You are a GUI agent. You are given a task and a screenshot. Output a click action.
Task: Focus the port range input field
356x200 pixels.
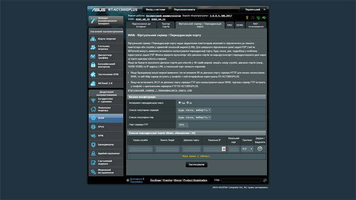191,149
